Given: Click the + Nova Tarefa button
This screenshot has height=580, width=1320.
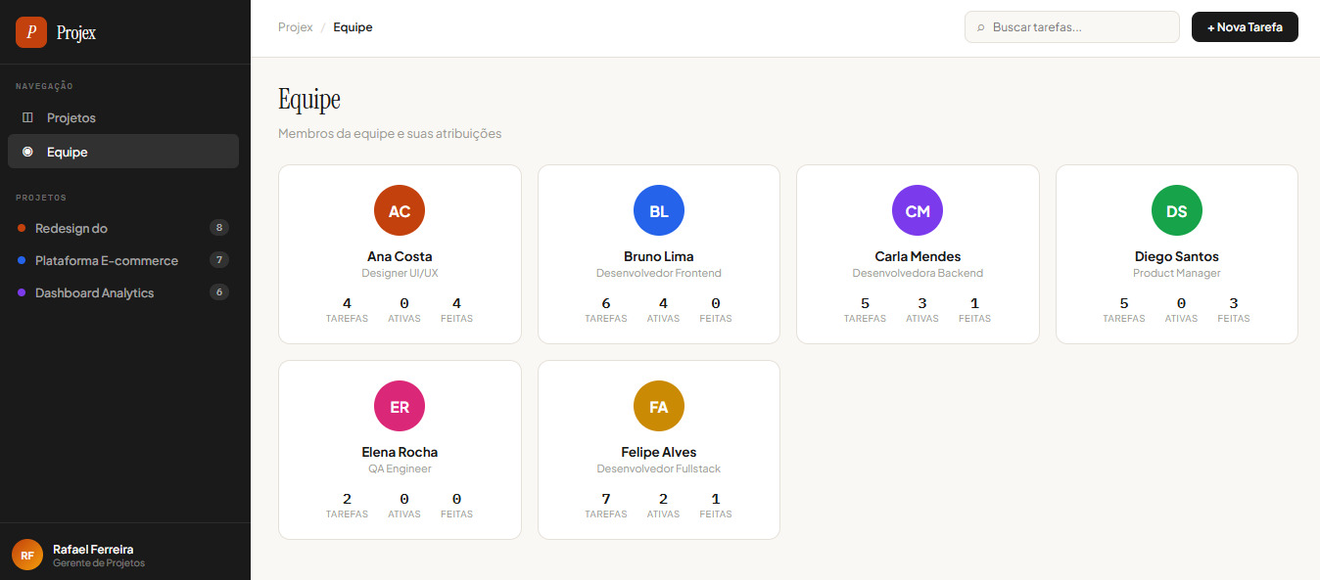Looking at the screenshot, I should pos(1245,27).
